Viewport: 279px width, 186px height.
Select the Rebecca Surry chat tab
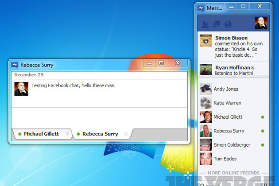[x=100, y=134]
